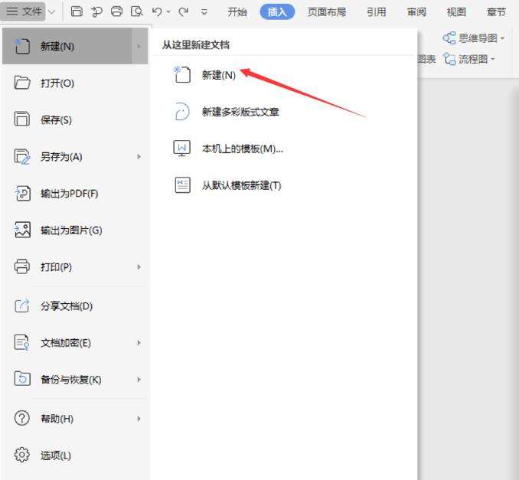Expand the 帮助(H) submenu arrow
The width and height of the screenshot is (519, 480).
tap(139, 419)
